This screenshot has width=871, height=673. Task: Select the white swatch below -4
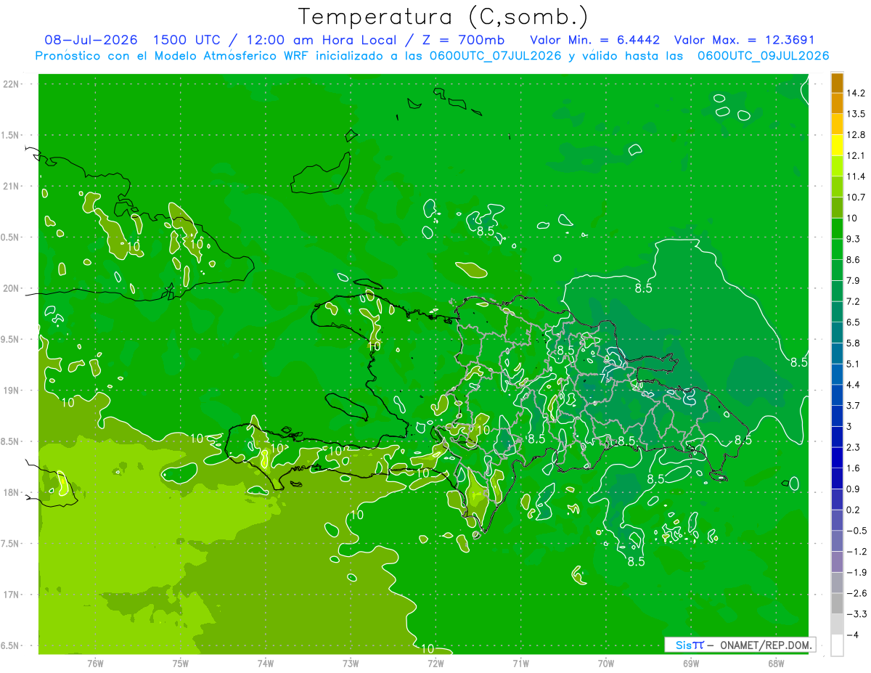coord(837,645)
